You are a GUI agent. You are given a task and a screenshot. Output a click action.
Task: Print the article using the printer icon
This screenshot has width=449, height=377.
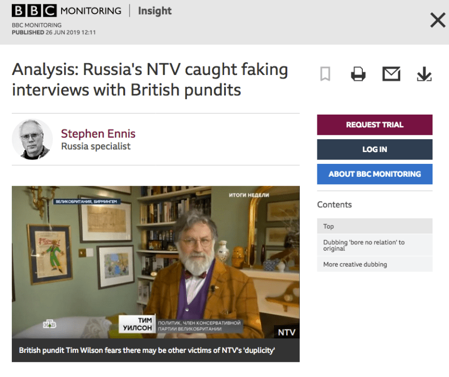point(358,74)
